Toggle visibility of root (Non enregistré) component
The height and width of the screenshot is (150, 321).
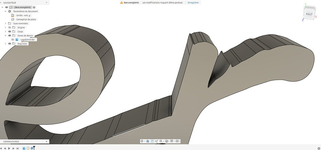click(7, 7)
